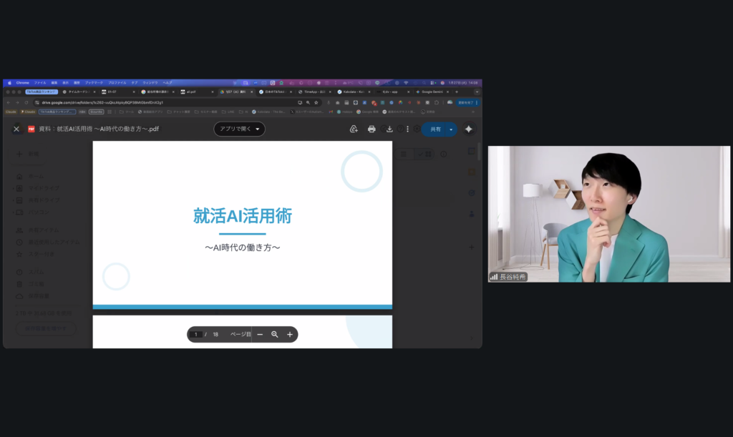Screen dimensions: 733x437
Task: Zoom in with the plus icon
Action: tap(290, 334)
